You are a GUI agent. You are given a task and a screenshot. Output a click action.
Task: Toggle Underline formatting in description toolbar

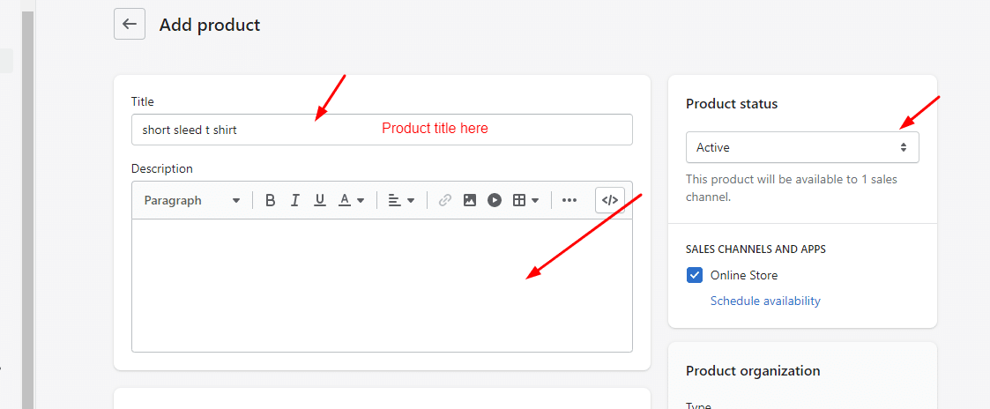(x=319, y=200)
